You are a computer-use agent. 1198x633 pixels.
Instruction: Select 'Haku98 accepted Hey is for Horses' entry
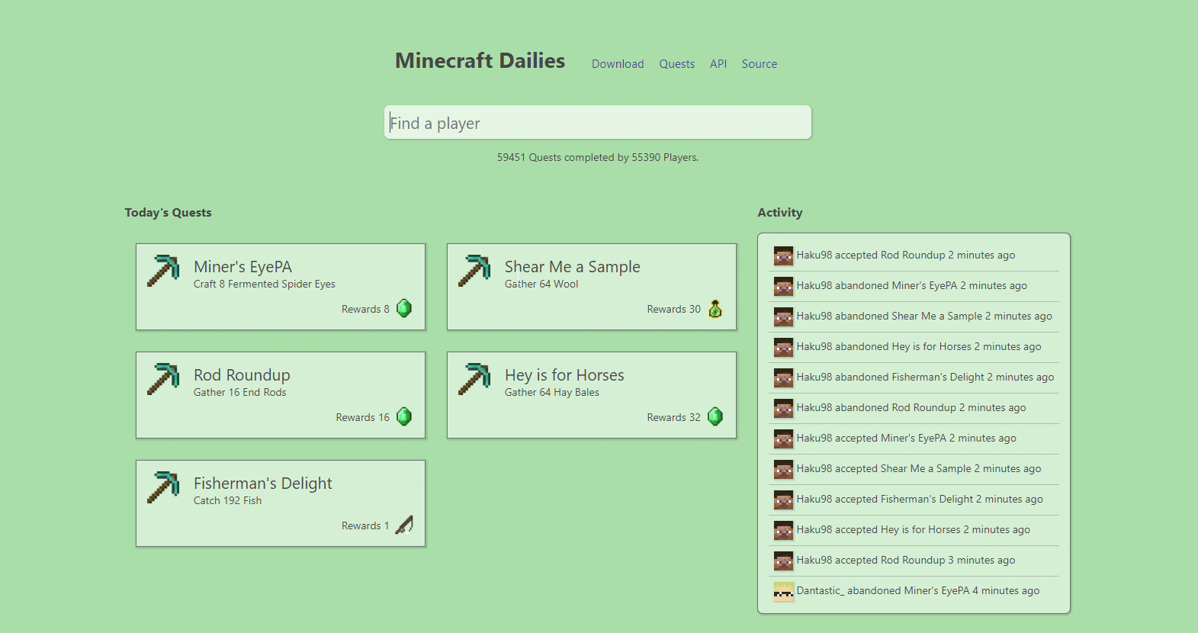pos(914,530)
